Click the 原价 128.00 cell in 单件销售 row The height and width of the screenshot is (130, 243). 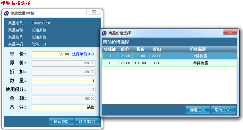coord(125,63)
